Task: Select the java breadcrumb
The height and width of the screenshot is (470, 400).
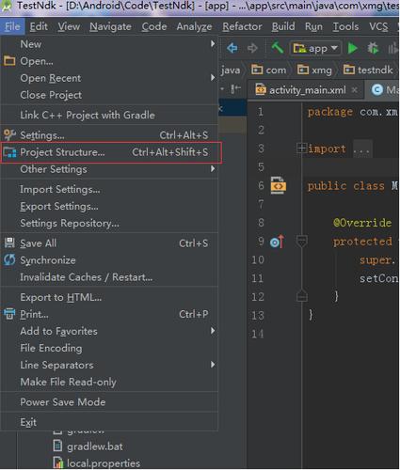Action: (x=231, y=70)
